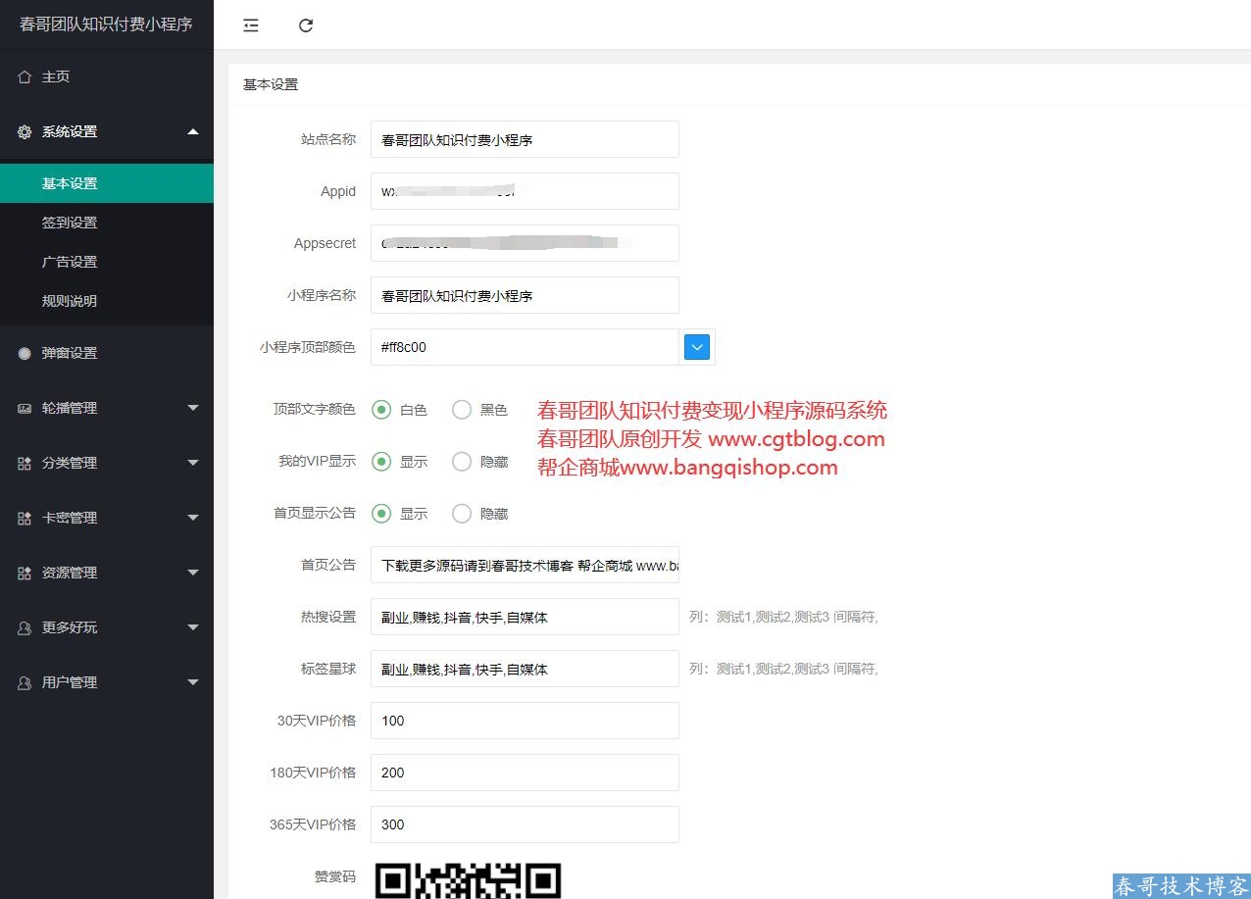Click the sidebar collapse icon in top bar
The width and height of the screenshot is (1251, 899).
click(251, 25)
